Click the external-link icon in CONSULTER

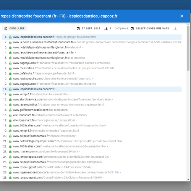pyautogui.click(x=6, y=28)
